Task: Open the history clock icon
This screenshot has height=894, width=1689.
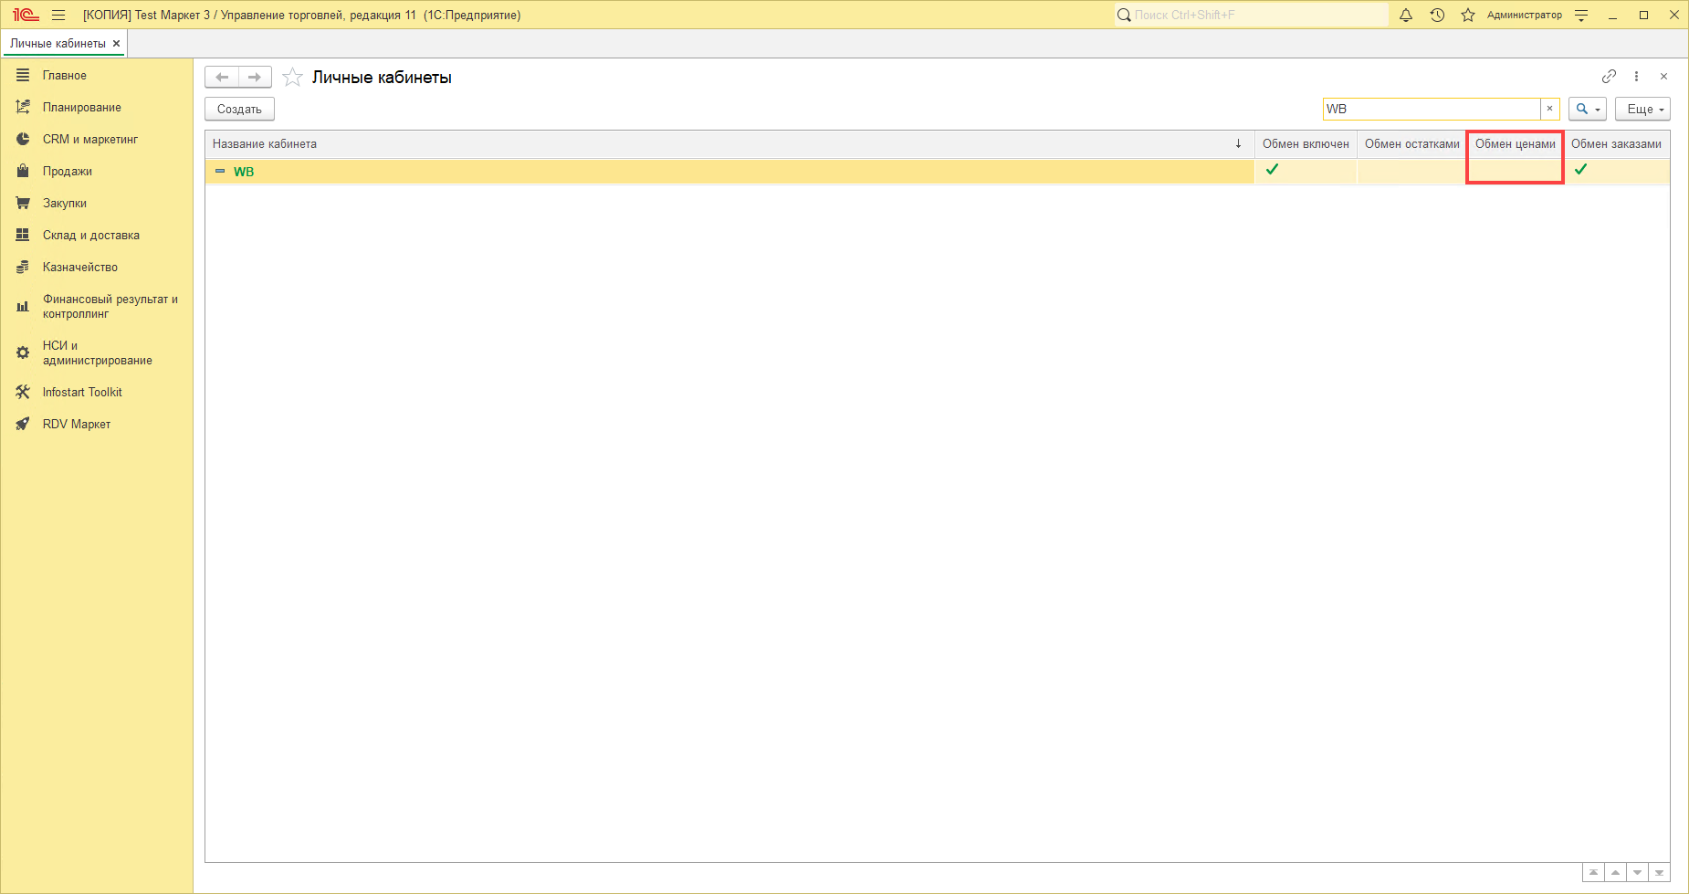Action: 1437,15
